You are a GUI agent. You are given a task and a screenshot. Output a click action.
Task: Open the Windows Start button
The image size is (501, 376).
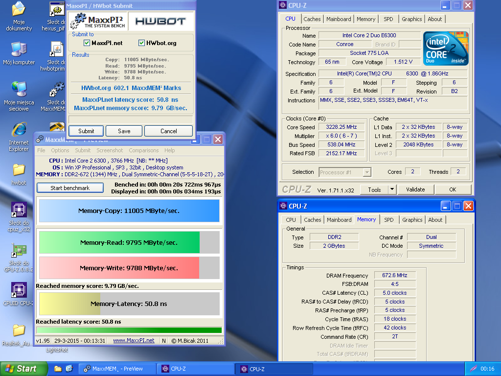point(23,369)
